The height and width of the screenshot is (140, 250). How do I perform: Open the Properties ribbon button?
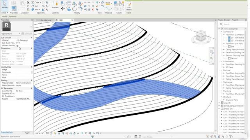coord(14,9)
